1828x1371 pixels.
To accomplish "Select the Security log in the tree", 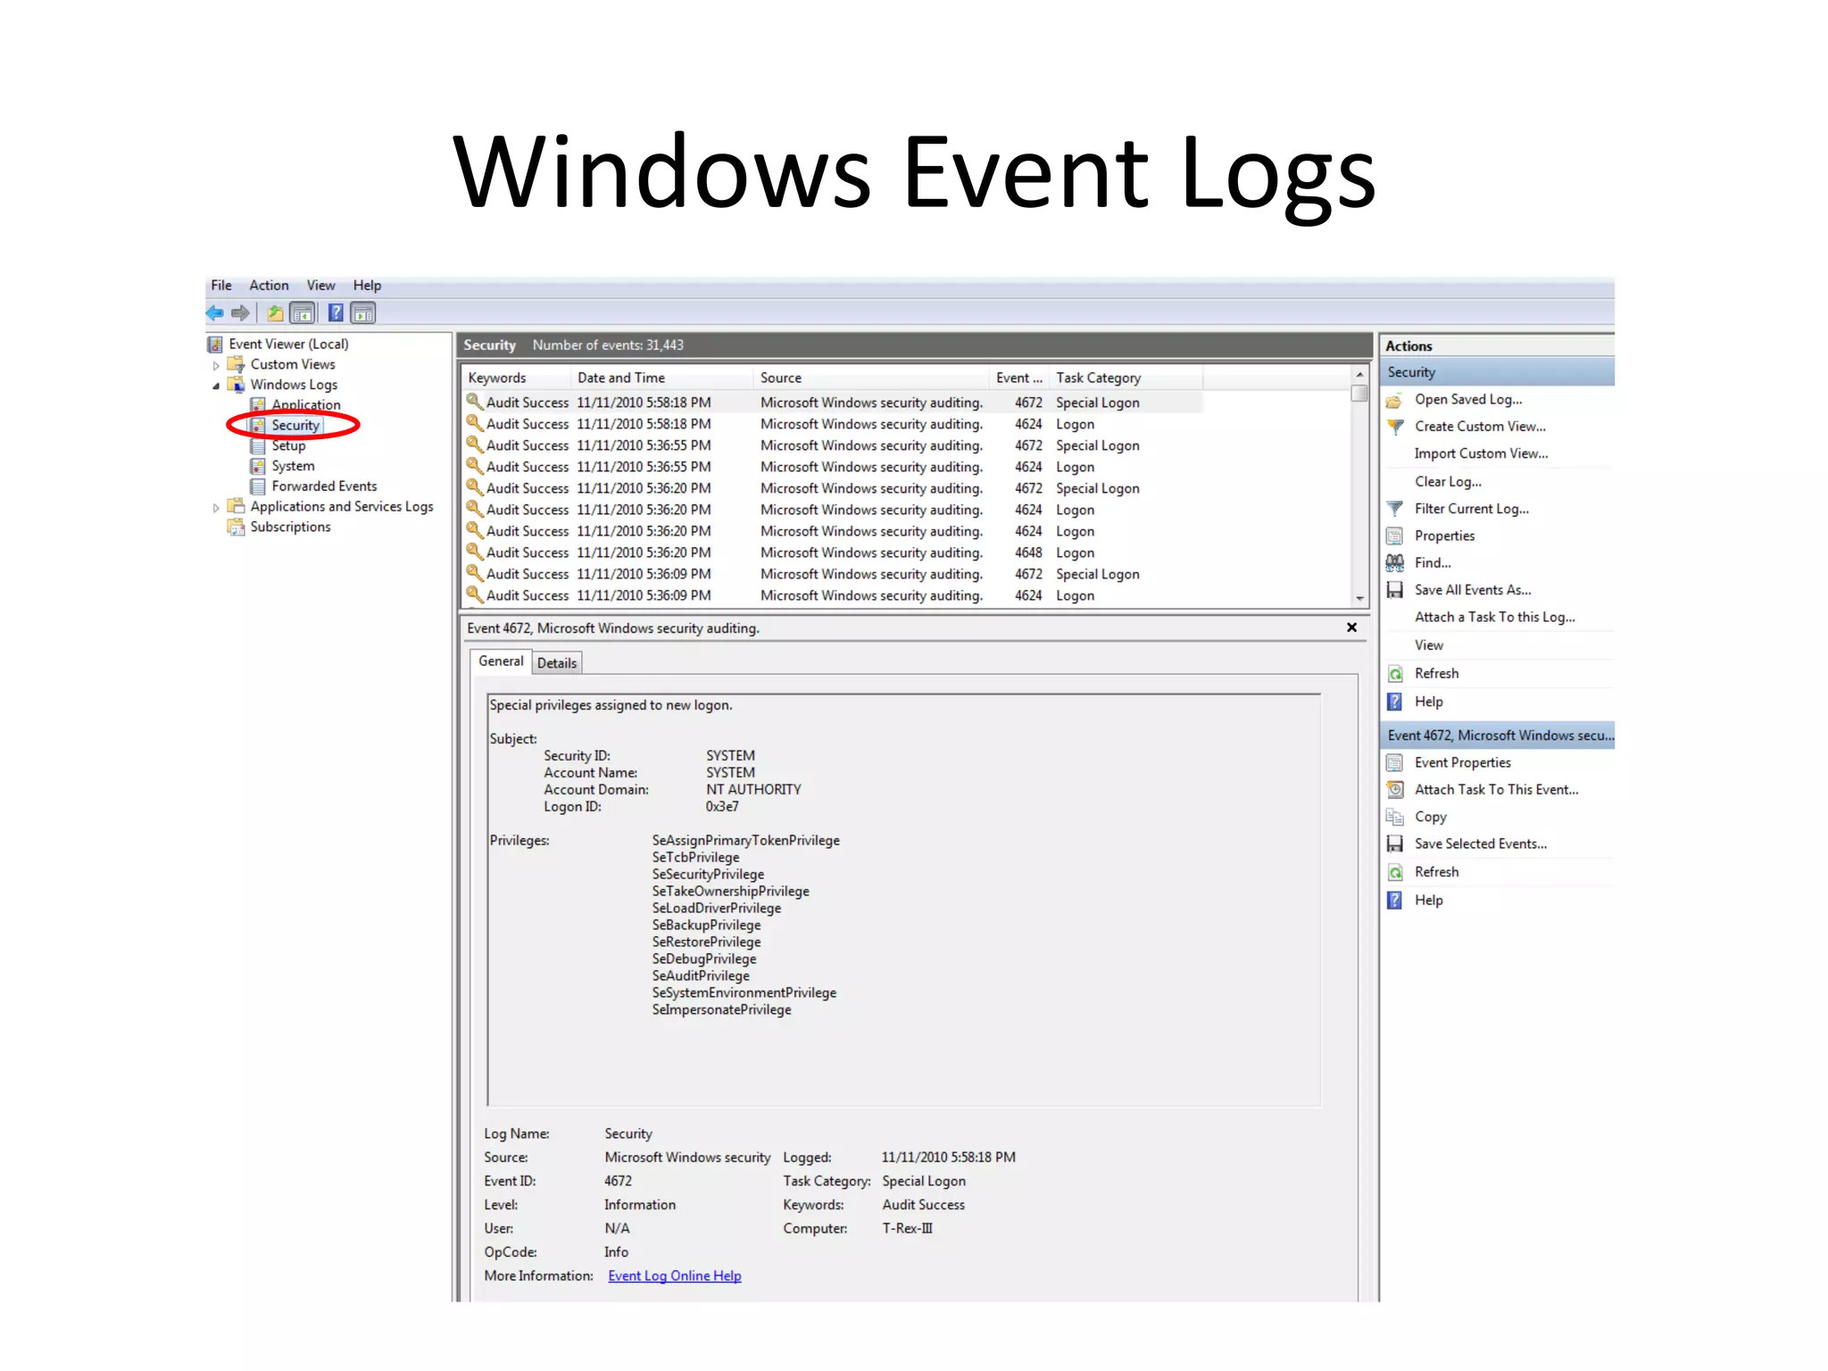I will 295,426.
